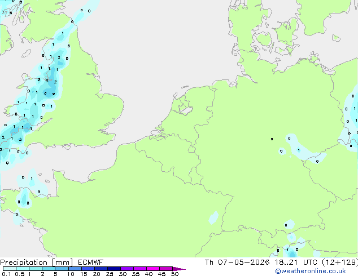Image resolution: width=358 pixels, height=276 pixels.
Task: Click the ECMWF model label
Action: (x=91, y=262)
